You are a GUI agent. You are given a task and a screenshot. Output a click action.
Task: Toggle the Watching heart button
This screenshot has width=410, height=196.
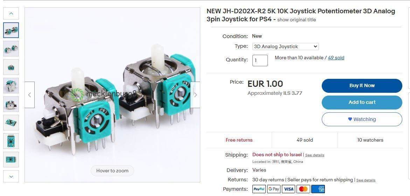362,119
